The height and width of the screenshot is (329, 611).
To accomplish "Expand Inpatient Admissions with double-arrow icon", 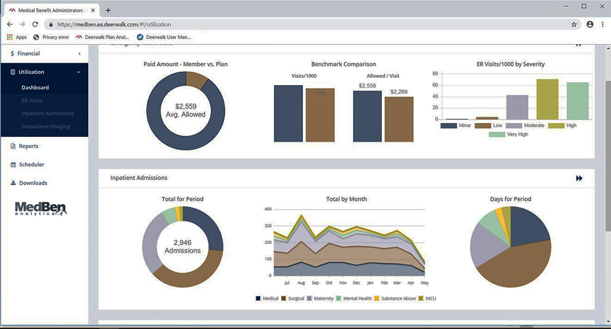I will pyautogui.click(x=579, y=178).
